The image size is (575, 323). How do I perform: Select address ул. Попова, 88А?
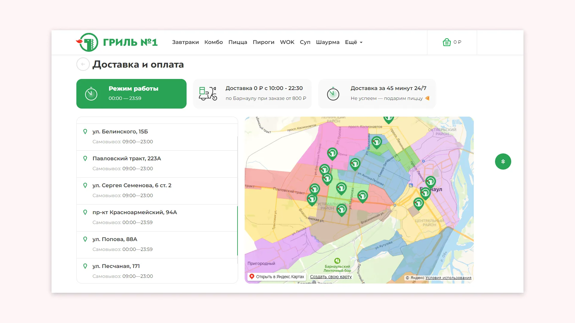pos(157,245)
